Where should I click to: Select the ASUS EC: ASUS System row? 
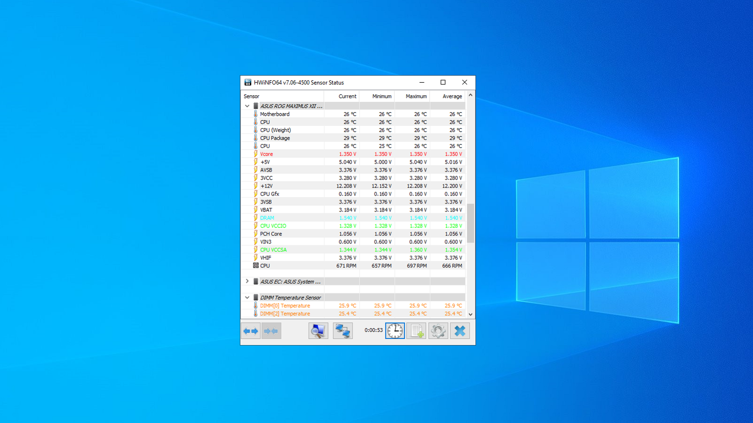(353, 282)
